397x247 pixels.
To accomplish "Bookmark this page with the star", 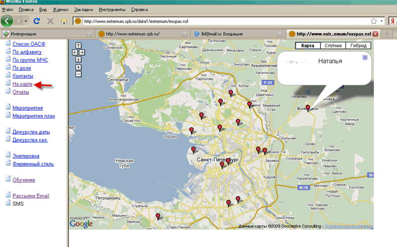I will tap(374, 21).
